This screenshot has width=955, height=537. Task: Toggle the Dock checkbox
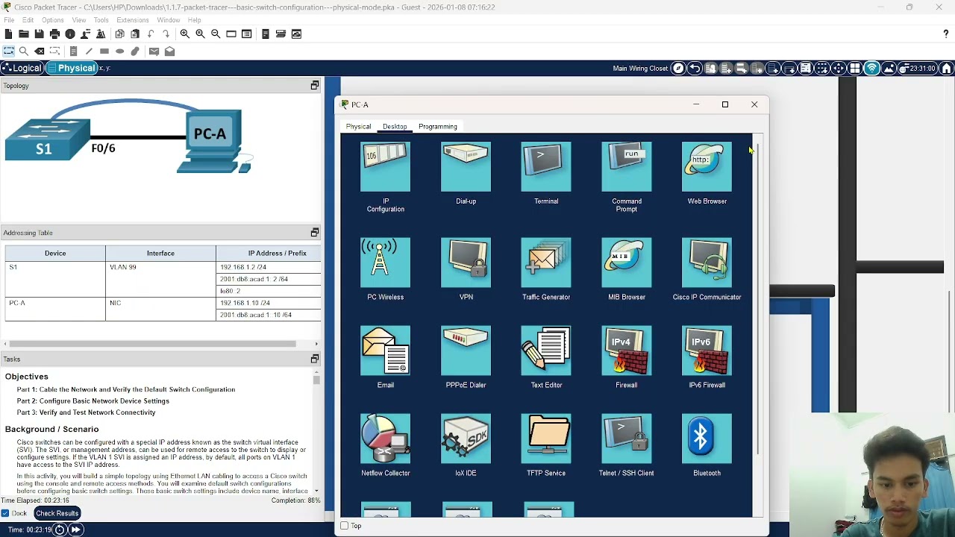pos(5,513)
